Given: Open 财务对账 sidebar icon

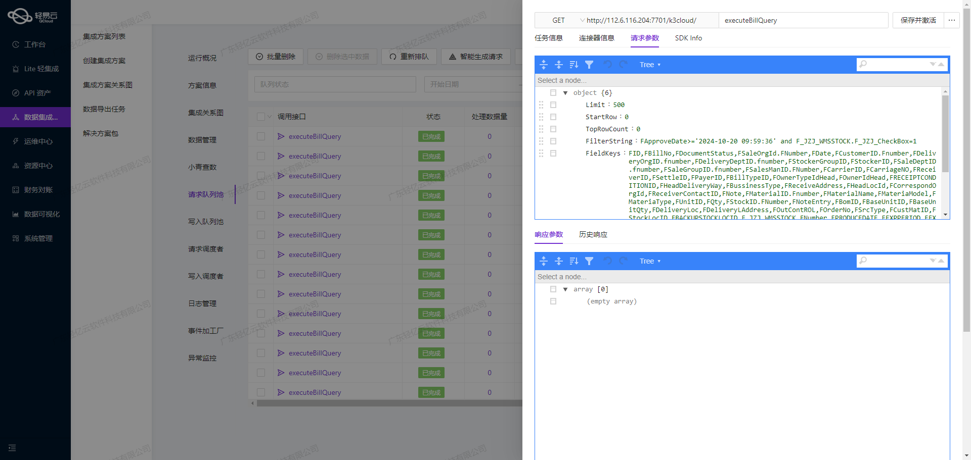Looking at the screenshot, I should point(16,190).
